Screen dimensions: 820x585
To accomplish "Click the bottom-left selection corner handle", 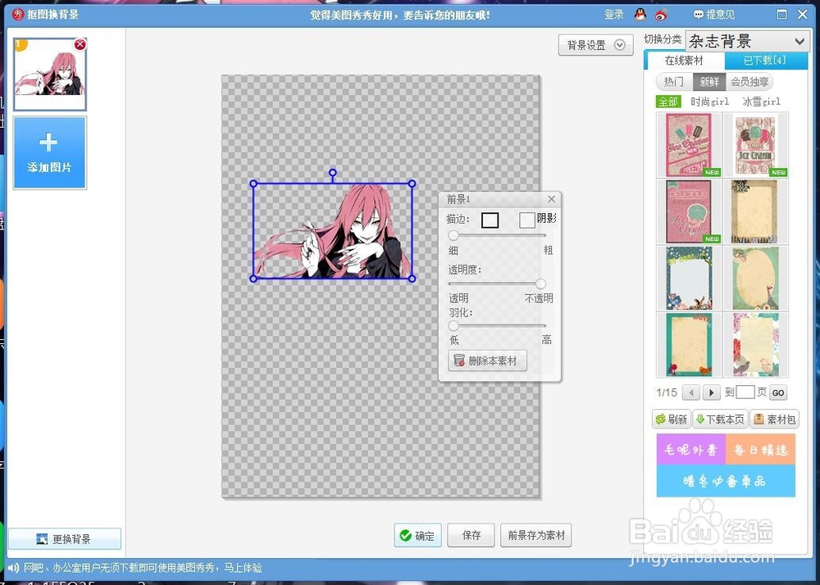I will [253, 279].
